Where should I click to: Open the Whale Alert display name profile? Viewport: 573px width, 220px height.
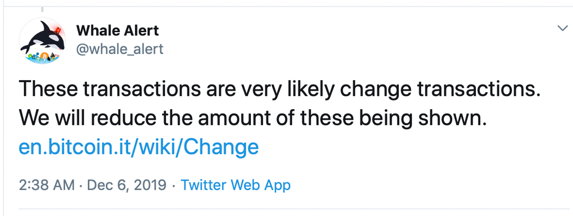tap(117, 31)
